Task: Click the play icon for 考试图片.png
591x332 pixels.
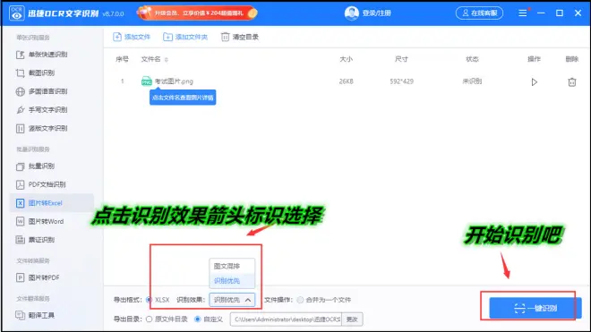Action: pyautogui.click(x=534, y=82)
